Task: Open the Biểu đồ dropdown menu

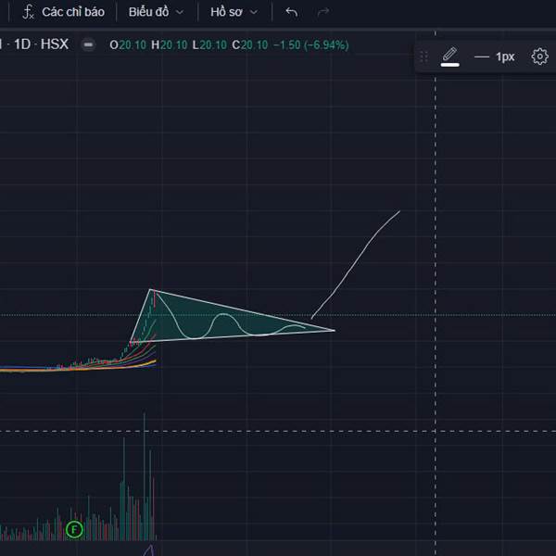Action: click(x=157, y=12)
